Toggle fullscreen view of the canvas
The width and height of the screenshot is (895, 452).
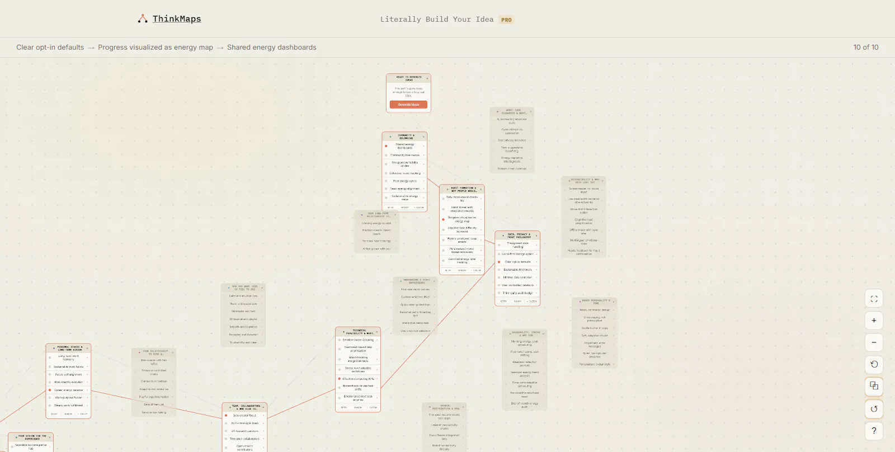coord(874,299)
